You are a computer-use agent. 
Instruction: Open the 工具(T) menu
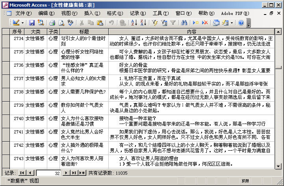tap(160, 13)
